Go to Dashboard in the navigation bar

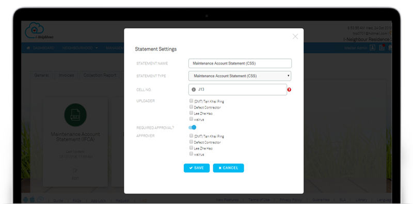pos(41,48)
